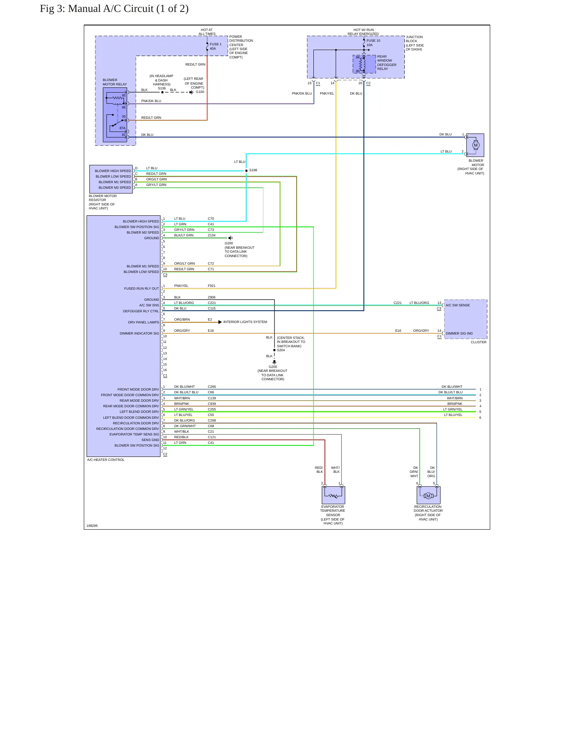
Task: Click the 'A/C-HEATER CONTROL' label
Action: (x=106, y=460)
